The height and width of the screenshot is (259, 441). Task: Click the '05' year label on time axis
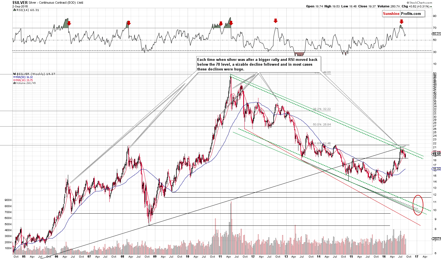(x=24, y=257)
